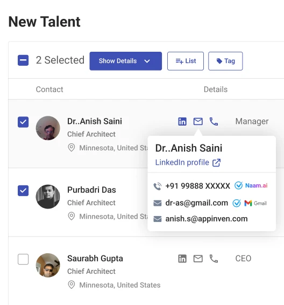This screenshot has width=284, height=305.
Task: Open the LinkedIn profile link in popup
Action: coord(182,162)
